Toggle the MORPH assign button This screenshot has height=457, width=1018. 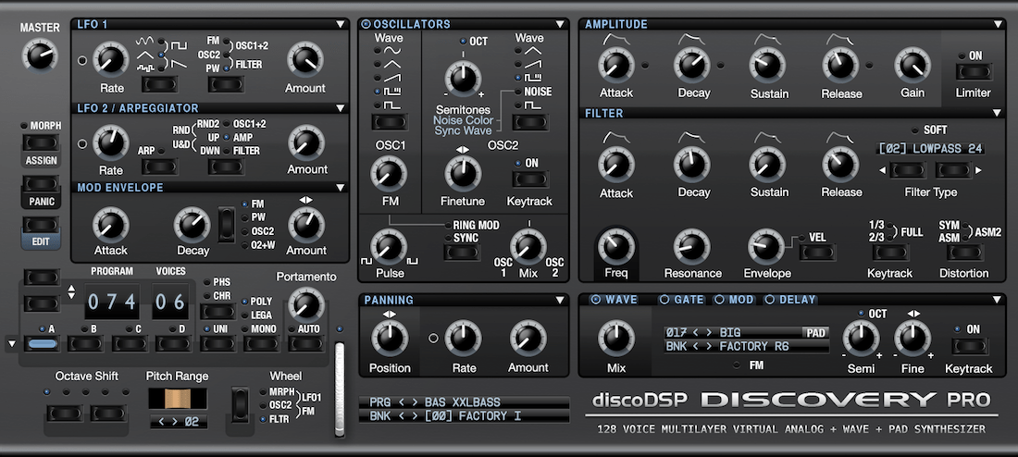pyautogui.click(x=40, y=143)
